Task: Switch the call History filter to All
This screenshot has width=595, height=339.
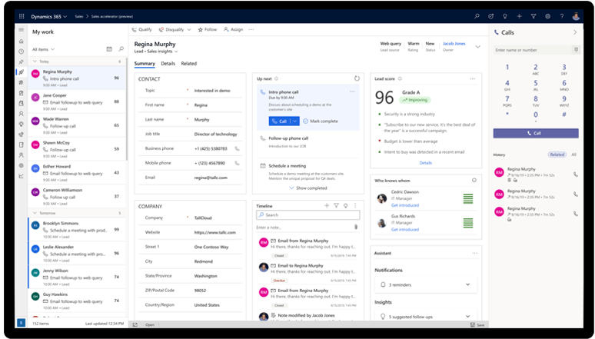Action: coord(573,155)
